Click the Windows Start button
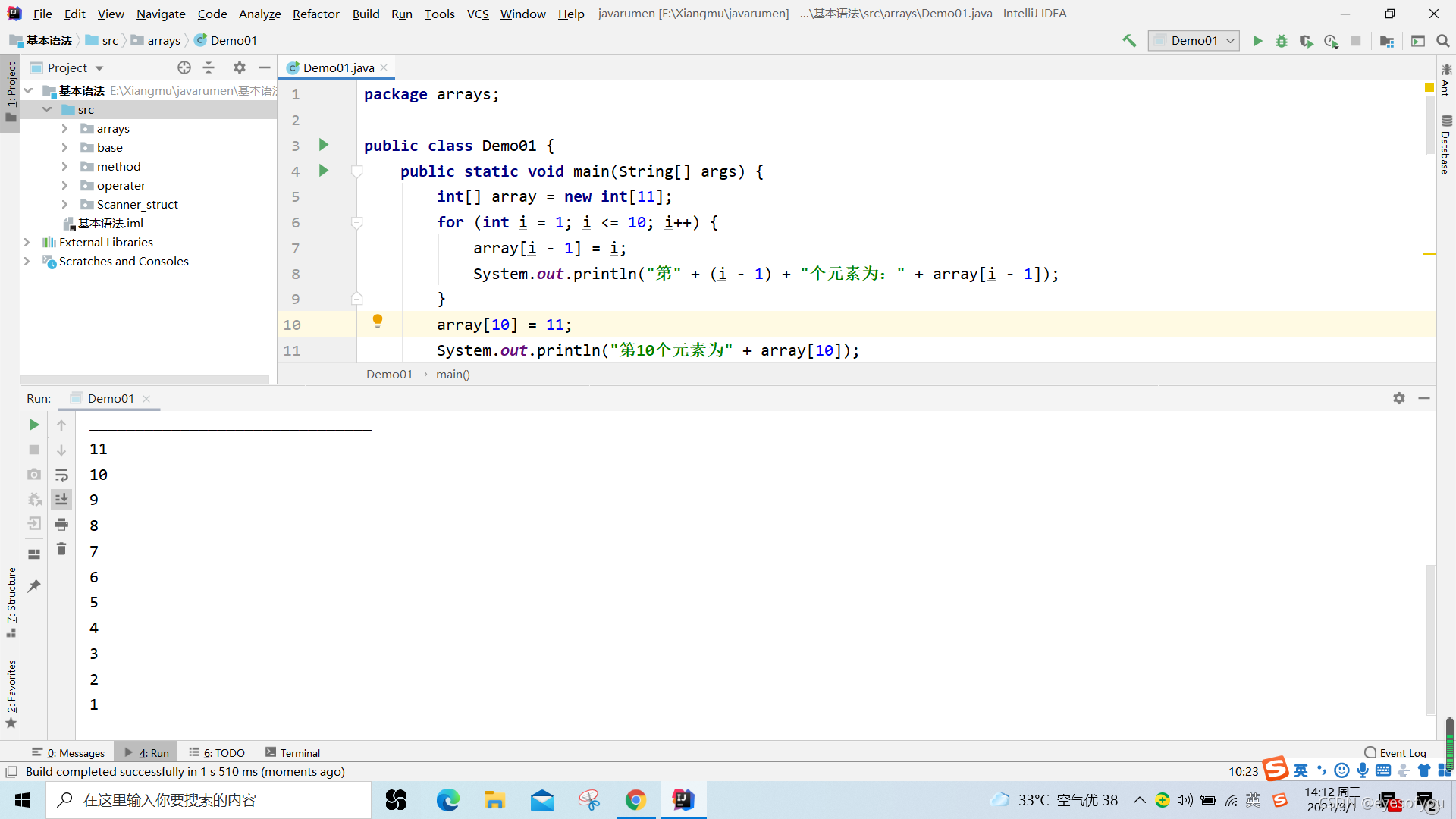 tap(23, 800)
